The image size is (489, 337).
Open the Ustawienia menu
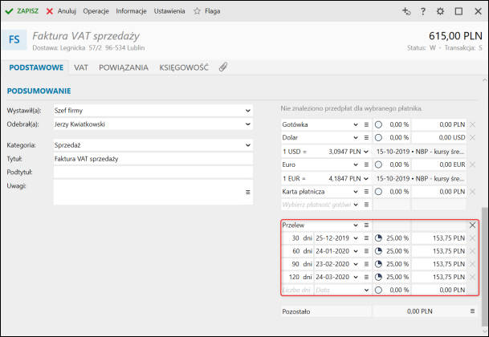tap(169, 11)
